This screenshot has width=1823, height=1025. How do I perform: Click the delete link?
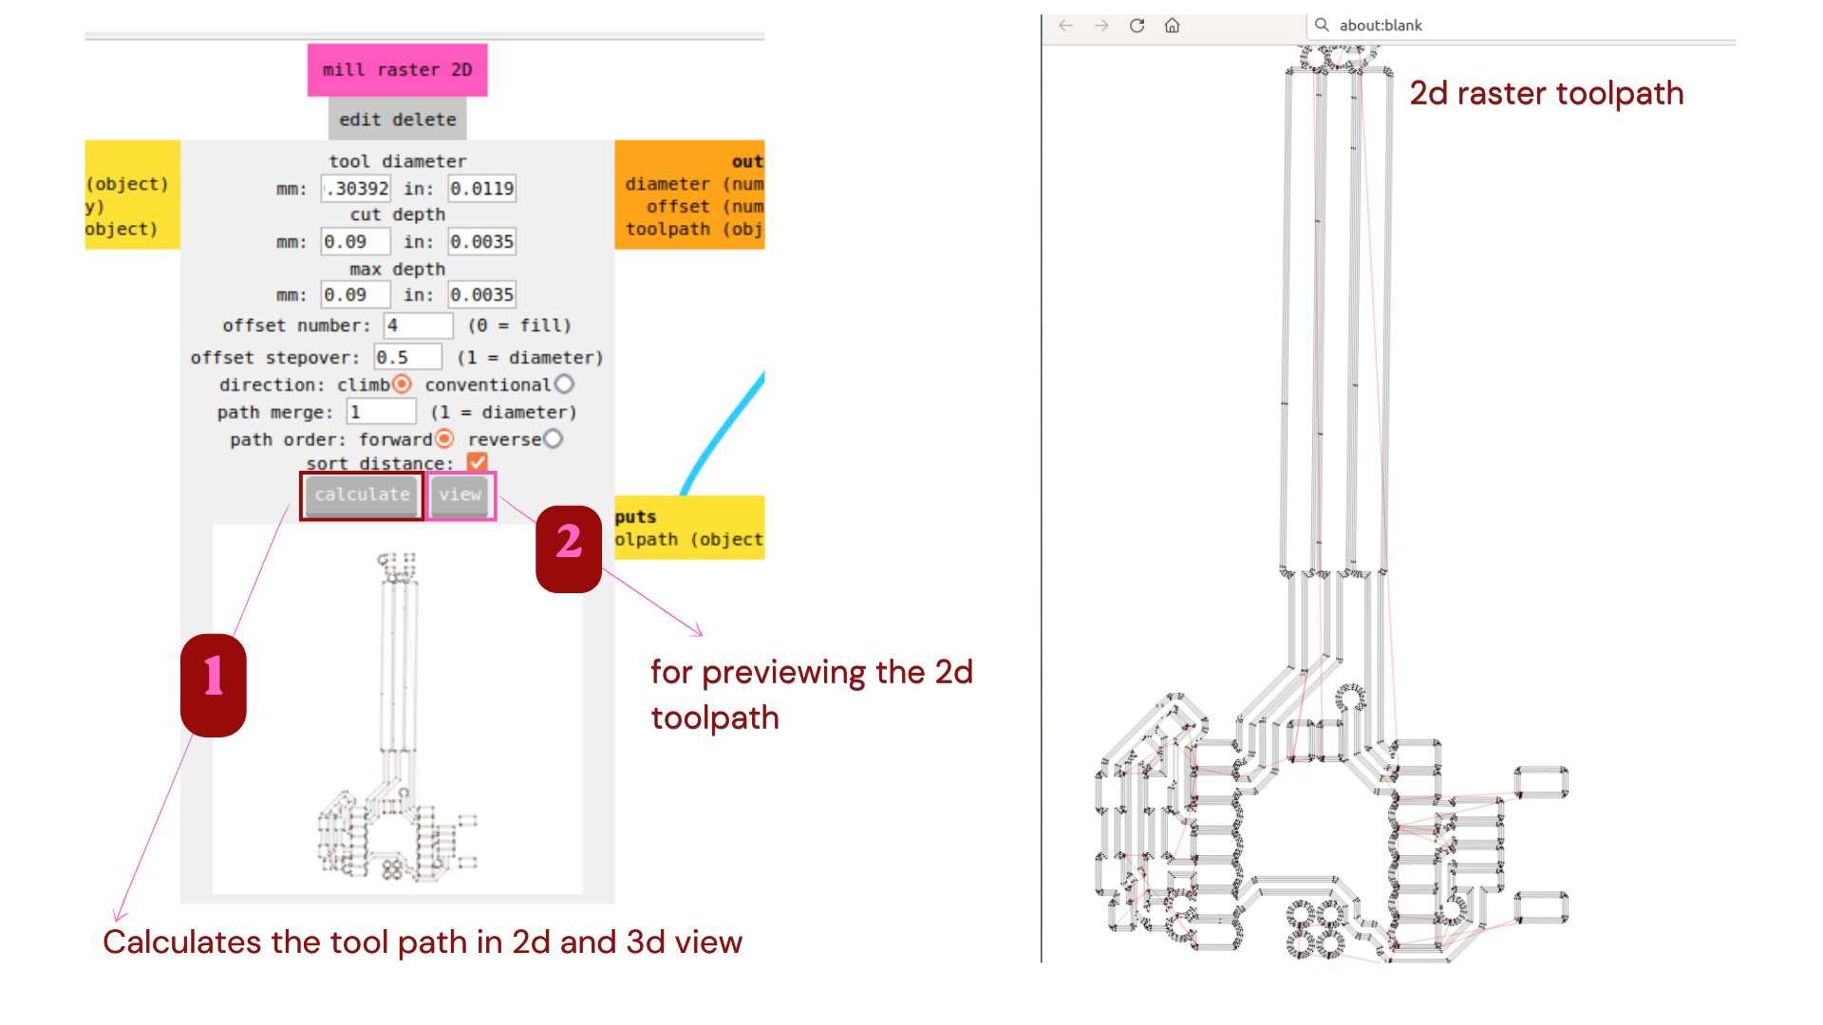point(423,120)
